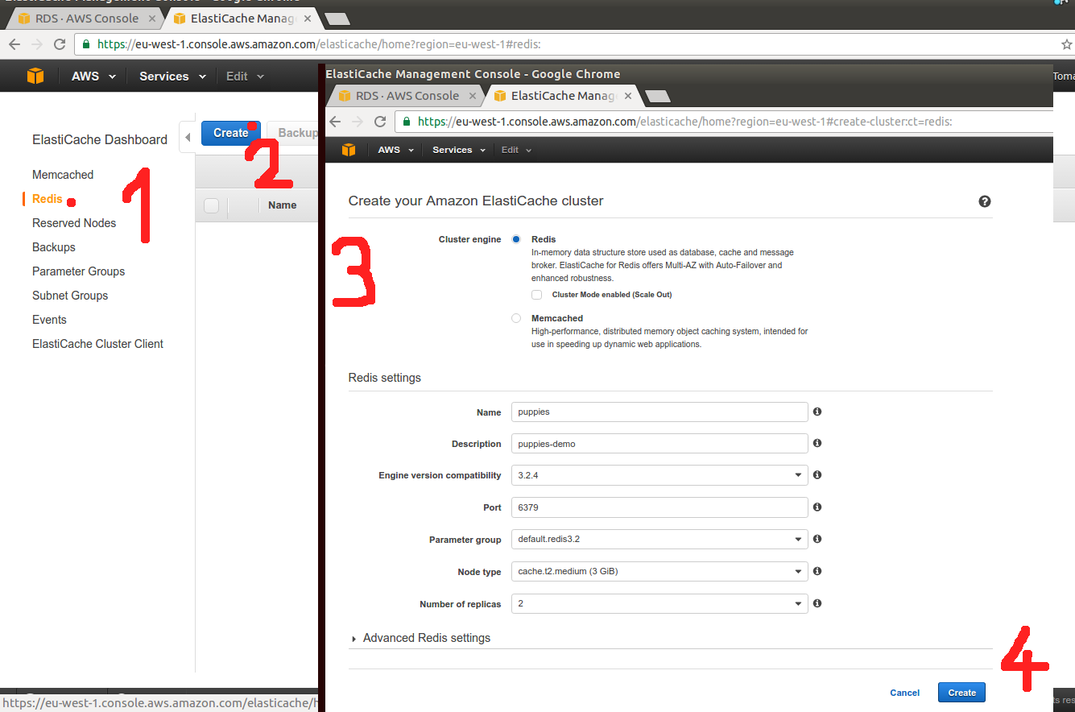The height and width of the screenshot is (712, 1075).
Task: Open the help question mark icon
Action: pos(984,201)
